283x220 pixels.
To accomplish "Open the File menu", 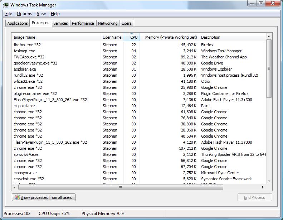I will pos(9,14).
